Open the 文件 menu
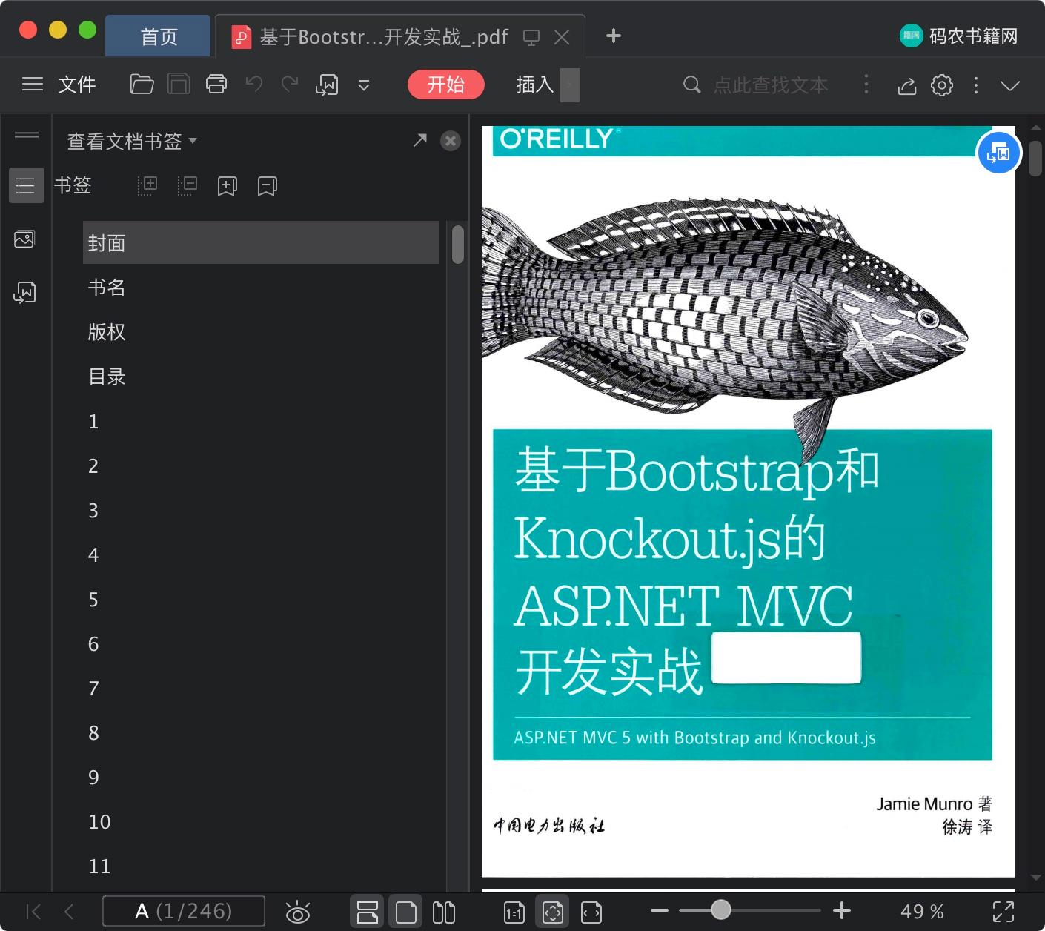Image resolution: width=1045 pixels, height=931 pixels. pos(76,84)
